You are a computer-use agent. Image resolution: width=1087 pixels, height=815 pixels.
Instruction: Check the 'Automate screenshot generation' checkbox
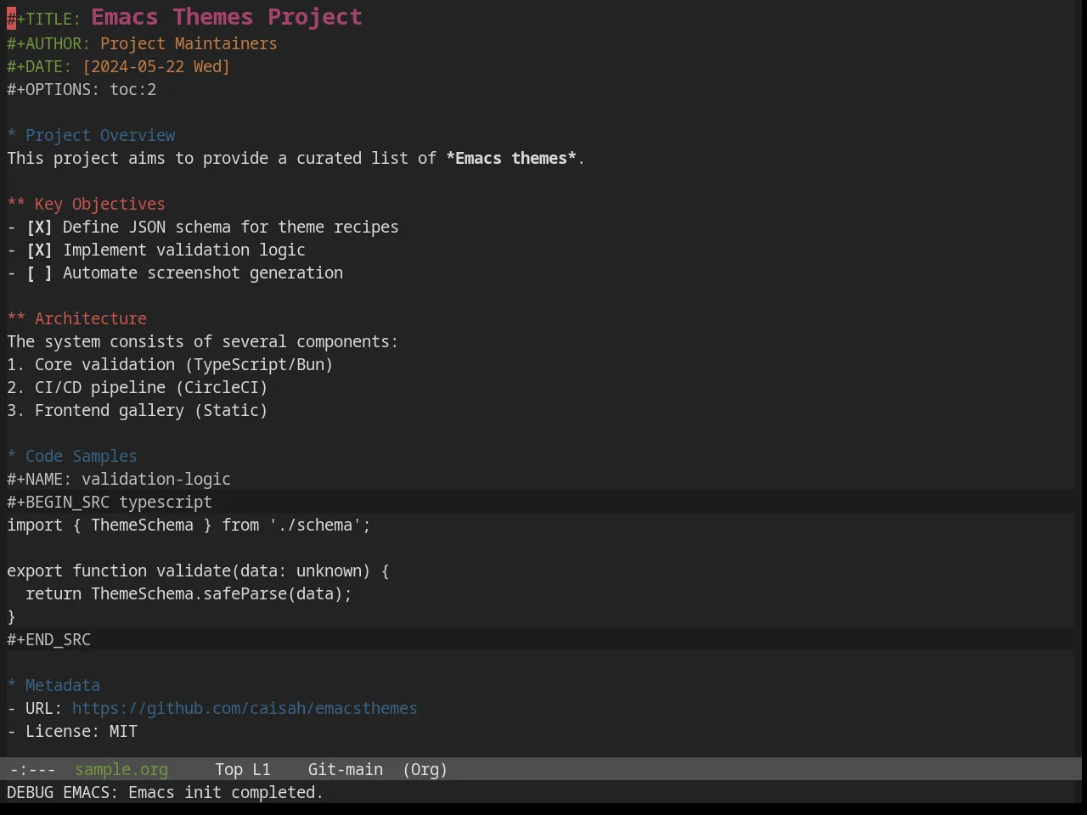tap(39, 273)
